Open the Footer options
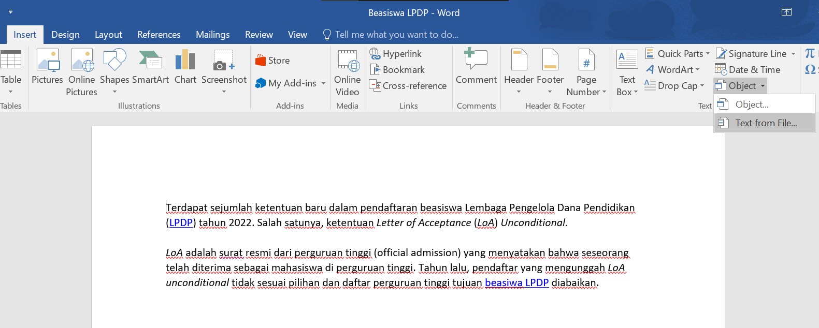The image size is (819, 328). [550, 72]
